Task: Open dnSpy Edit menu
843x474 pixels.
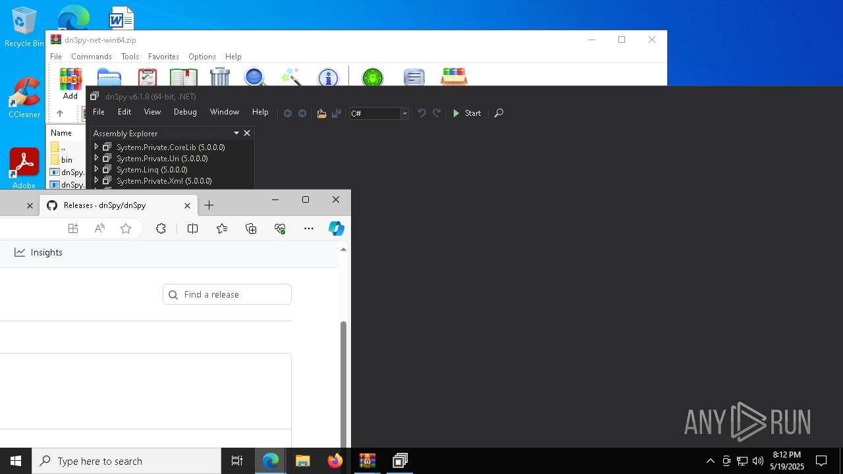Action: 124,112
